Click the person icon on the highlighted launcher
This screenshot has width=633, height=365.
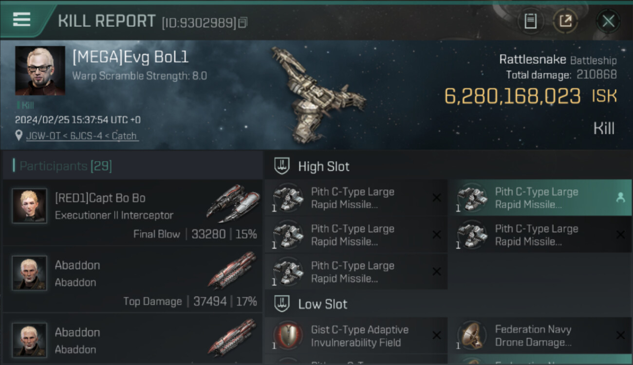620,197
